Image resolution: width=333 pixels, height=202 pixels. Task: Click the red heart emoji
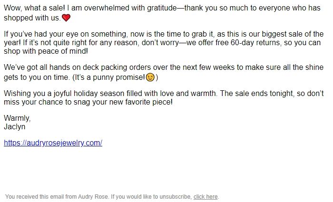tap(66, 18)
